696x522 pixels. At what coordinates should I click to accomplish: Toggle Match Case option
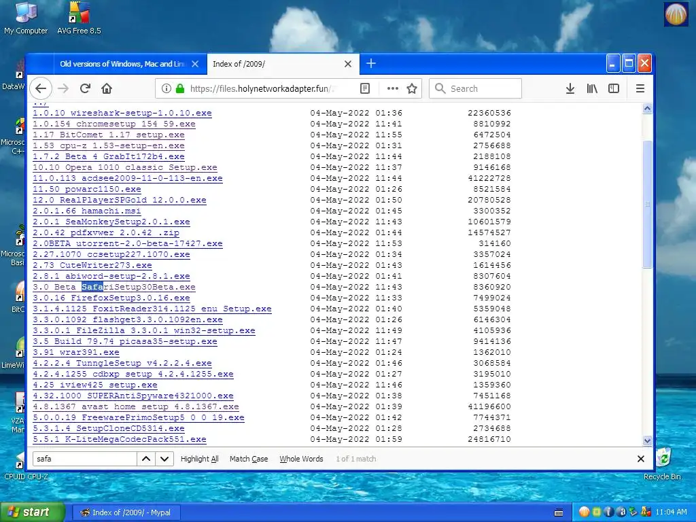(249, 459)
